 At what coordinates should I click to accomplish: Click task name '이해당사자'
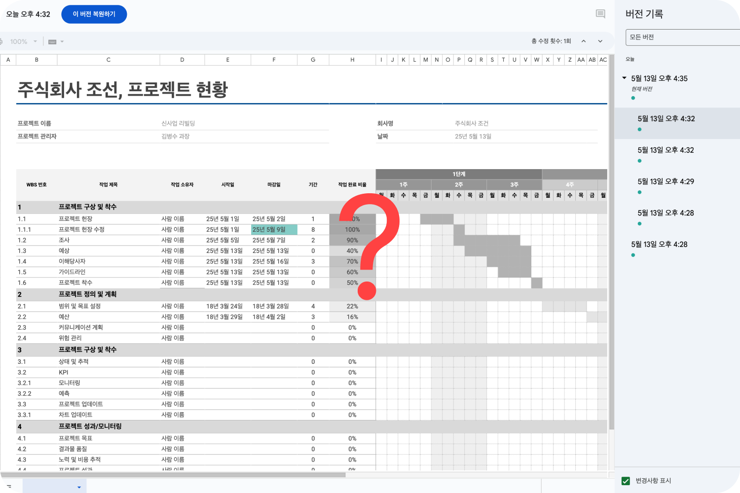[72, 261]
